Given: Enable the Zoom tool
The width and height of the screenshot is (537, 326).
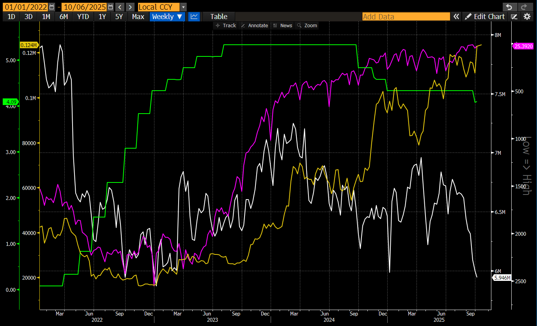Looking at the screenshot, I should coord(307,25).
